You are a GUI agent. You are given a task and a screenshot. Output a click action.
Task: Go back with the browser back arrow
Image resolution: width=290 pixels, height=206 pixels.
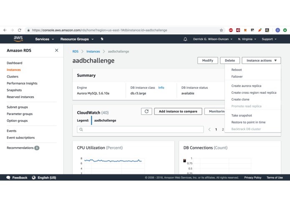point(5,30)
